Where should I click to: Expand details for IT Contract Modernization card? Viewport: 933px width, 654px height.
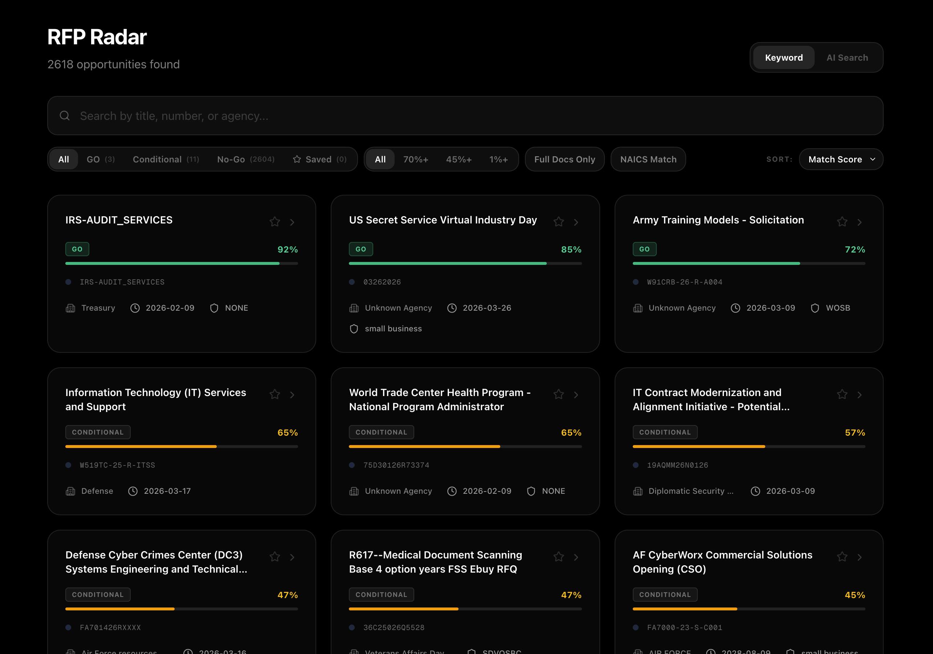coord(859,394)
